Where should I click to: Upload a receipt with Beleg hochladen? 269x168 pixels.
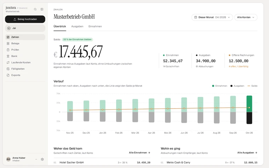click(25, 19)
